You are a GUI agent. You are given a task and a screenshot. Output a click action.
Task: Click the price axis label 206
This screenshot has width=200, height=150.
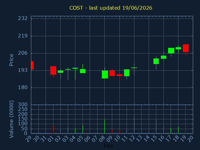(23, 53)
